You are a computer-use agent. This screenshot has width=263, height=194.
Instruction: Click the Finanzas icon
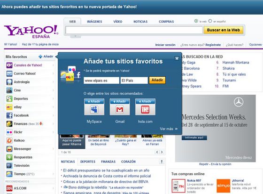tap(9, 124)
